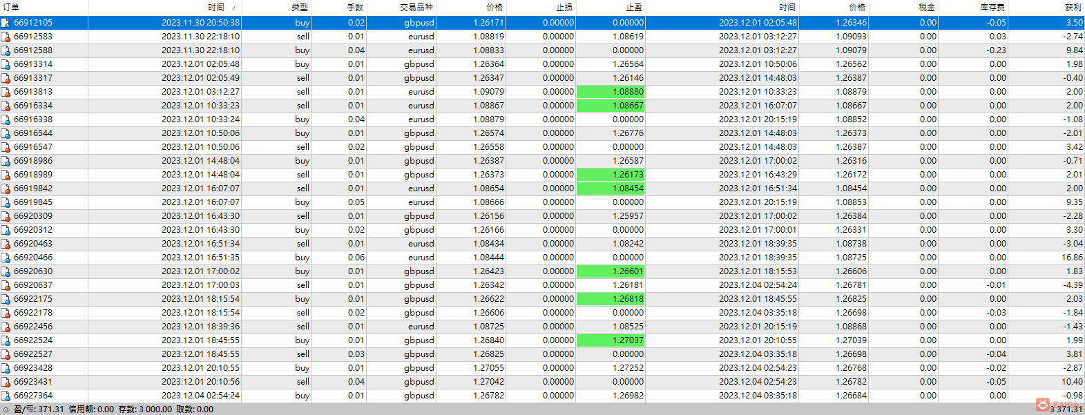Click the profit value 9.35
This screenshot has width=1085, height=415.
(1075, 202)
